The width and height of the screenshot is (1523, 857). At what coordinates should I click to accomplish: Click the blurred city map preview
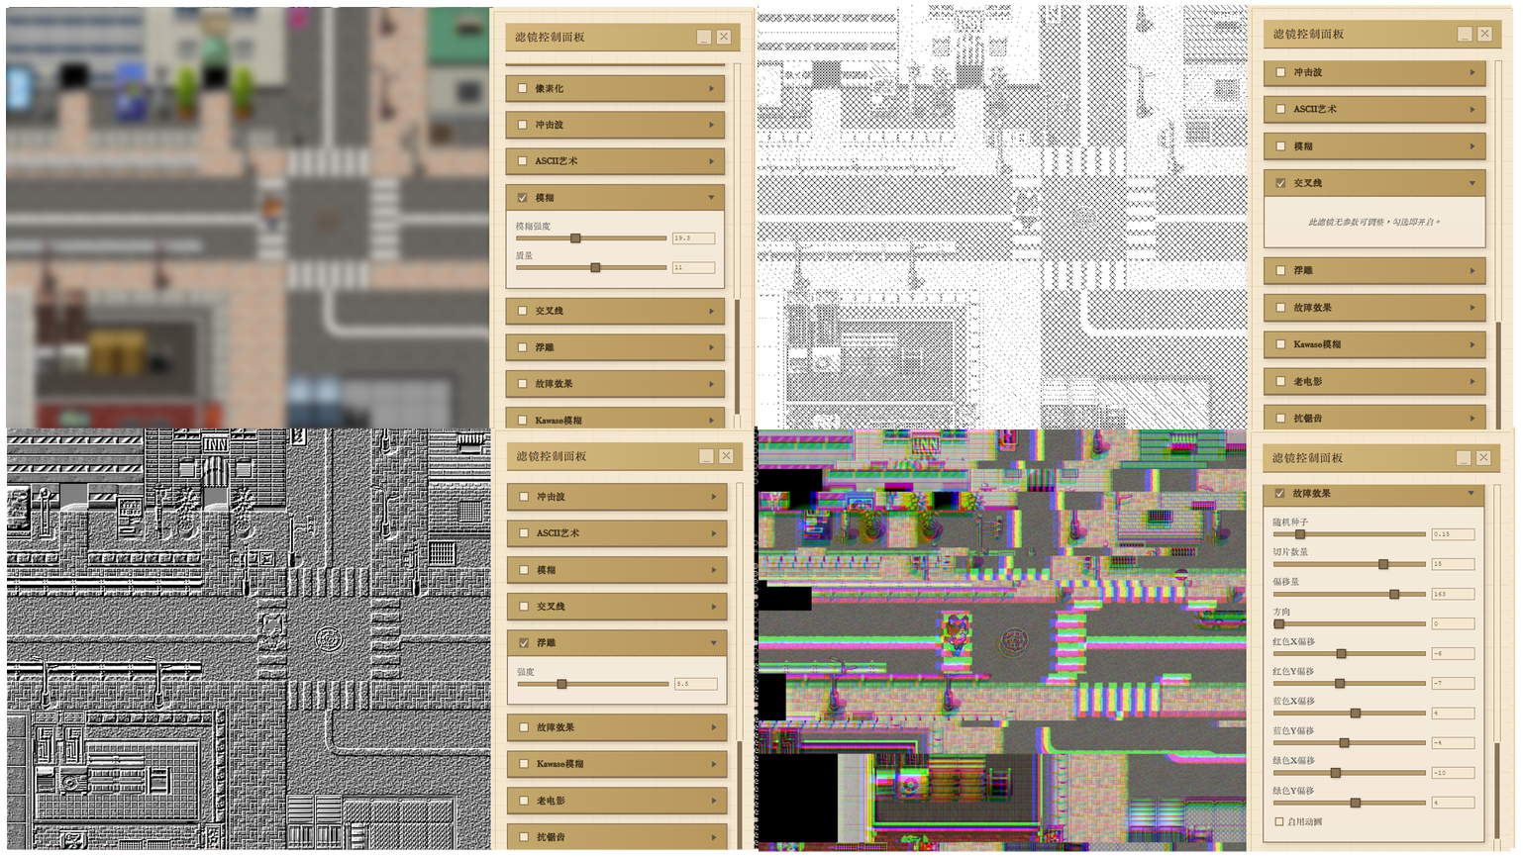(248, 218)
